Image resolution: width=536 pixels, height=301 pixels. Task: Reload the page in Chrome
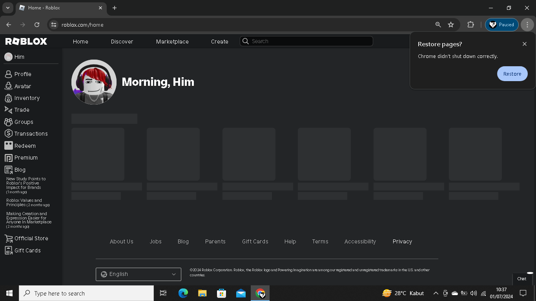[x=37, y=25]
